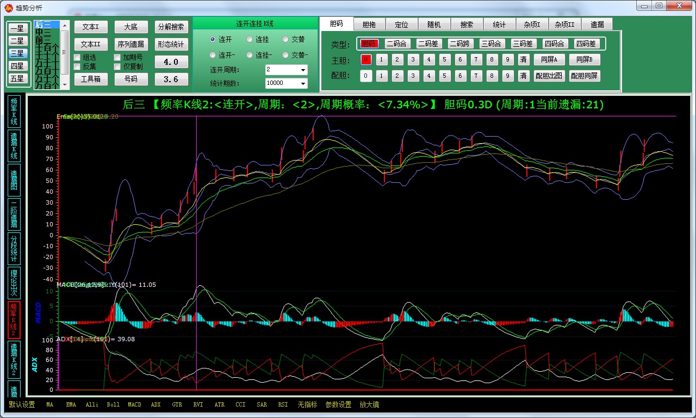This screenshot has width=696, height=418.
Task: Pick main number 5 in 主胆 row
Action: pyautogui.click(x=445, y=59)
